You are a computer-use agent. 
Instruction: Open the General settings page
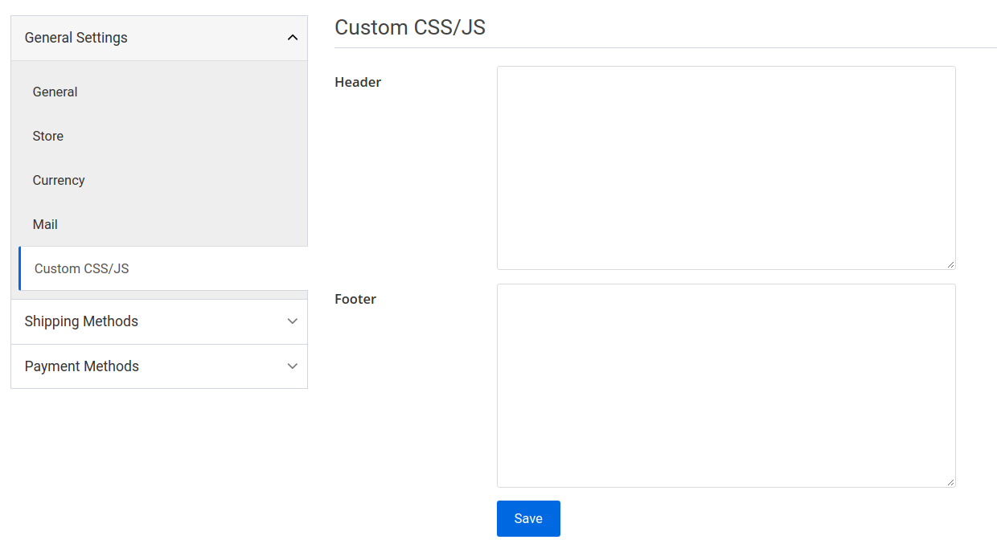pyautogui.click(x=55, y=92)
